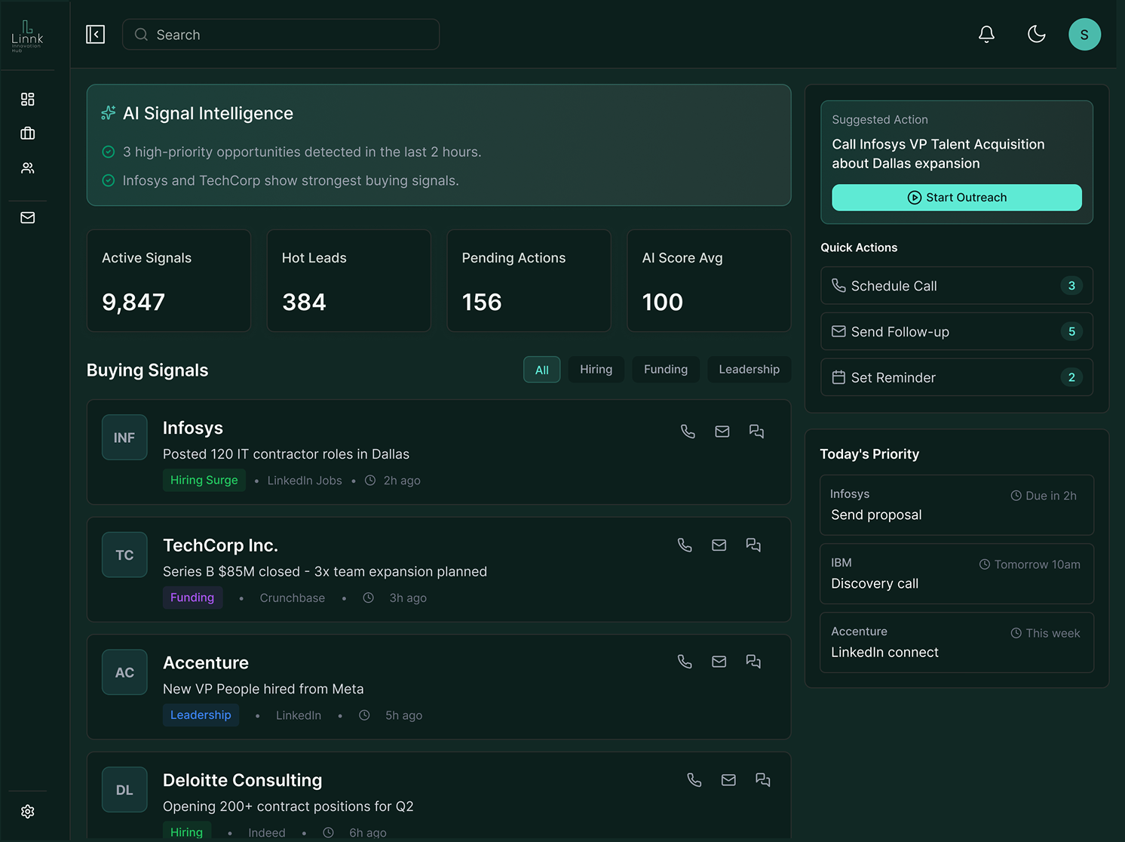This screenshot has width=1125, height=842.
Task: Click the Linnk Innovation Hub logo
Action: (27, 35)
